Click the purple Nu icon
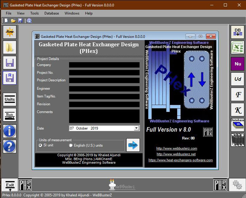246x198 pixels. point(238,64)
